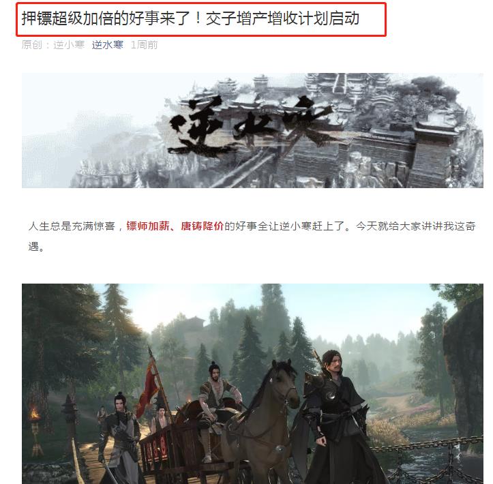493x484 pixels.
Task: Open the snowy fortress banner image
Action: tap(252, 130)
